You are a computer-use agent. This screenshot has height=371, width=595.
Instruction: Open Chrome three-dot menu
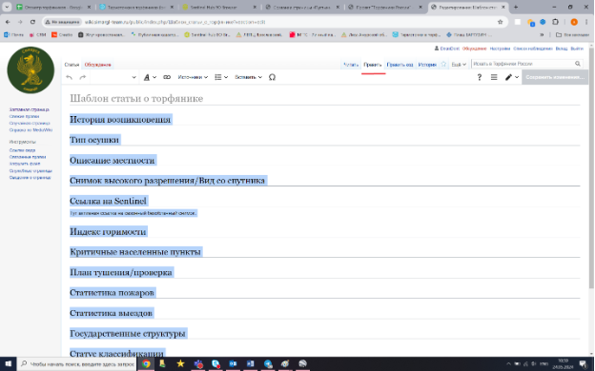[586, 22]
